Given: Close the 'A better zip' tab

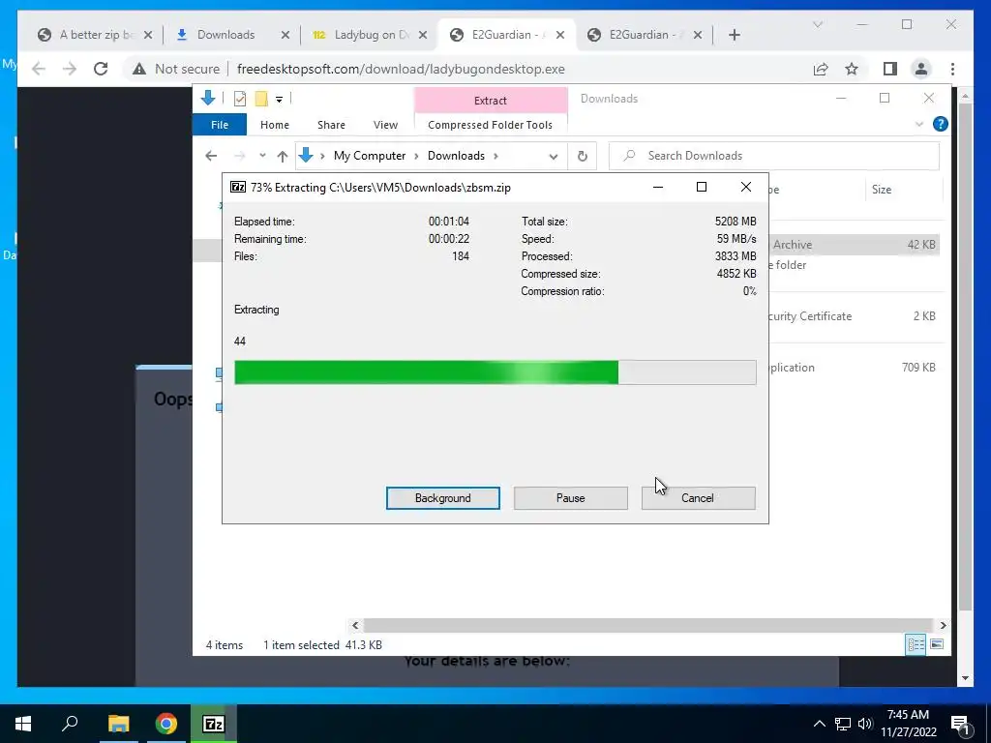Looking at the screenshot, I should (148, 35).
